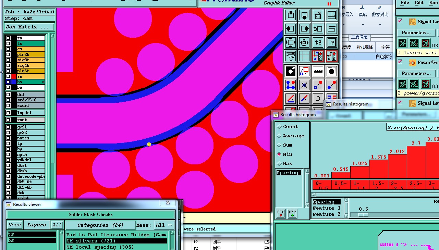
Task: Select the area zoom rectangle tool
Action: pyautogui.click(x=304, y=71)
